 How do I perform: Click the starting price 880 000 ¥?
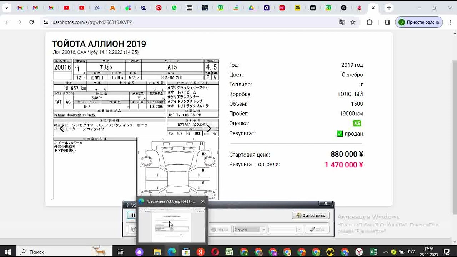pyautogui.click(x=347, y=154)
